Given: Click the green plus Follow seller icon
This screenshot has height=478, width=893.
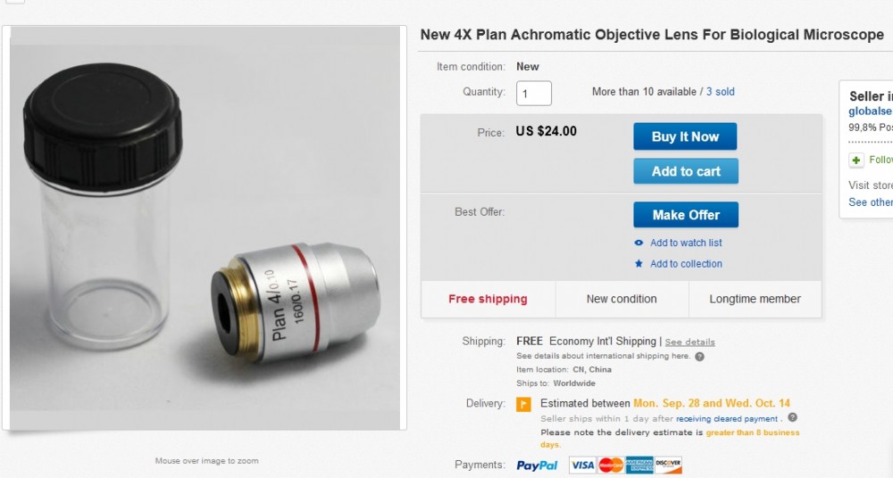Looking at the screenshot, I should click(856, 160).
